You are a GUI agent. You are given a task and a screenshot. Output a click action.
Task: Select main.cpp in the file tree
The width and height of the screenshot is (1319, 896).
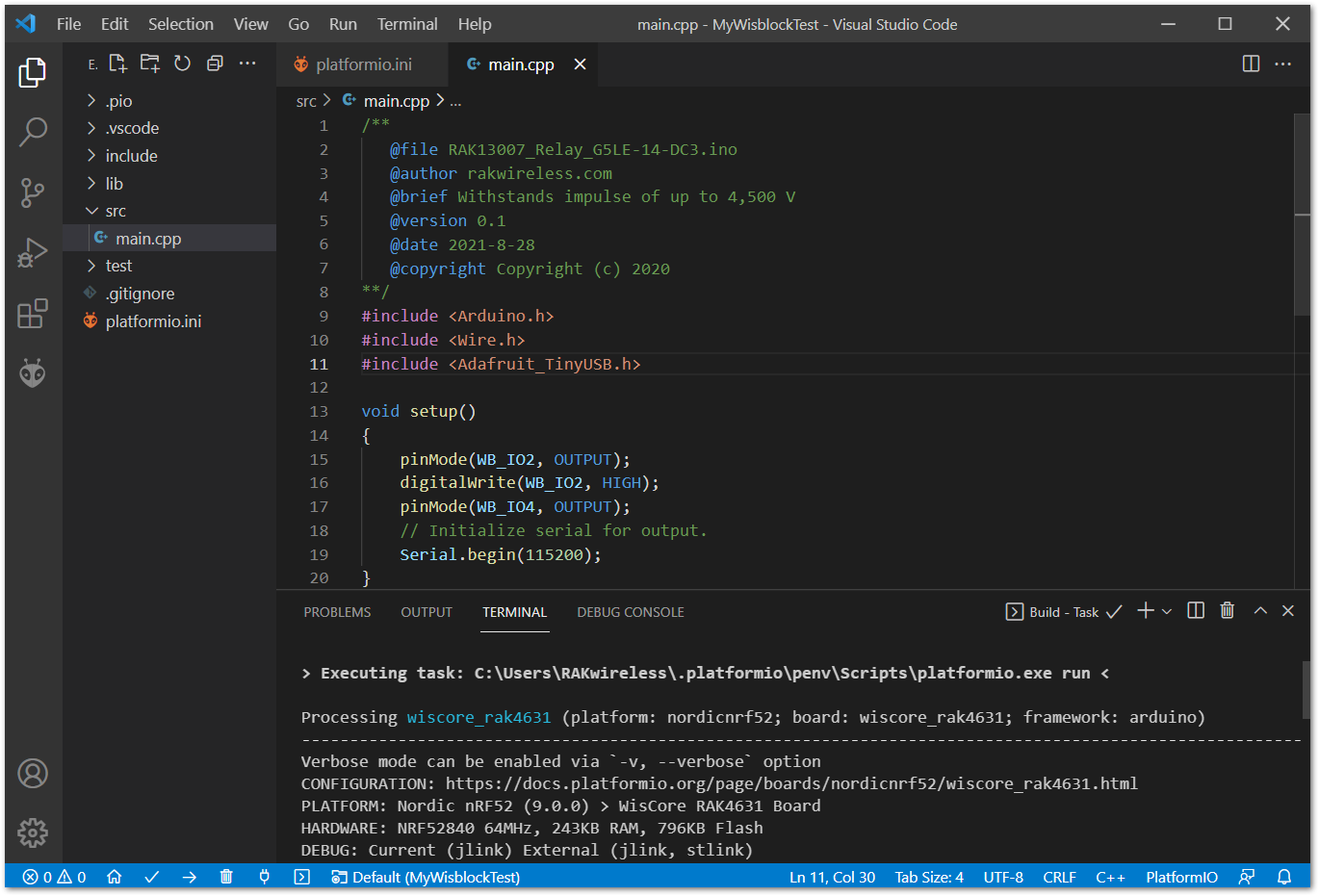click(169, 239)
